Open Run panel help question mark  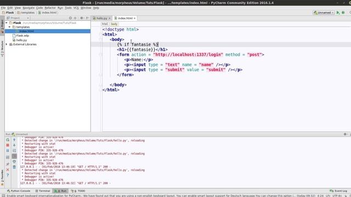point(8,175)
